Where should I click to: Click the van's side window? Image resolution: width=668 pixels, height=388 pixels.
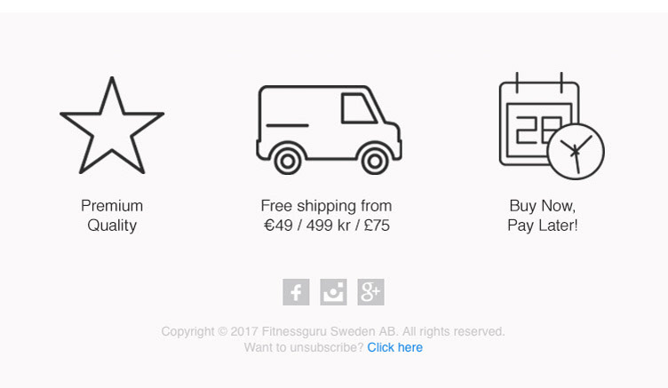tap(358, 108)
